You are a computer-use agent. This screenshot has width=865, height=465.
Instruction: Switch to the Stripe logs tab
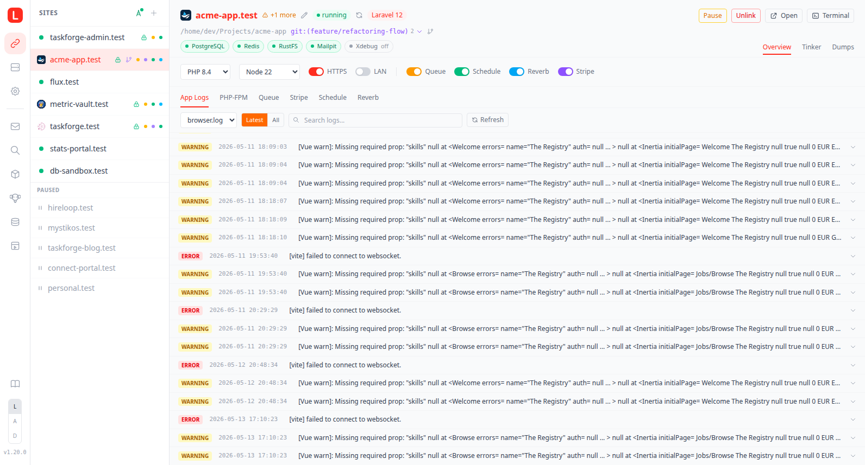point(299,98)
